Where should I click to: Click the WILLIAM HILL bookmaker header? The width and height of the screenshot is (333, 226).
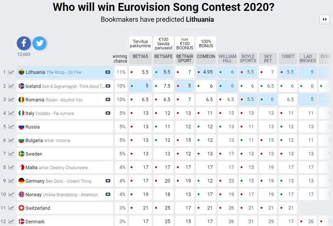(228, 59)
